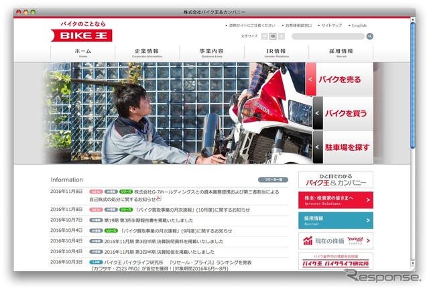The height and width of the screenshot is (290, 429).
Task: Click the search magnifier icon
Action: (369, 36)
